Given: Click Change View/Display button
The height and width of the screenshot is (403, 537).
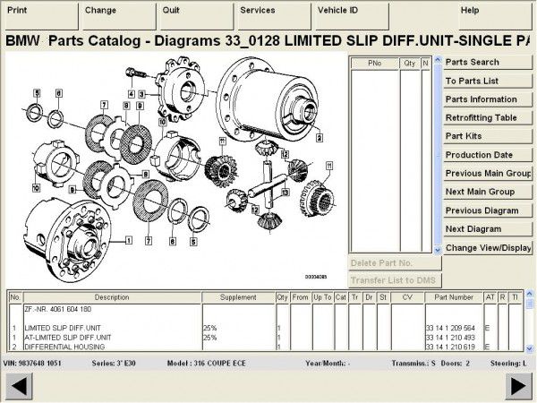Looking at the screenshot, I should click(488, 248).
